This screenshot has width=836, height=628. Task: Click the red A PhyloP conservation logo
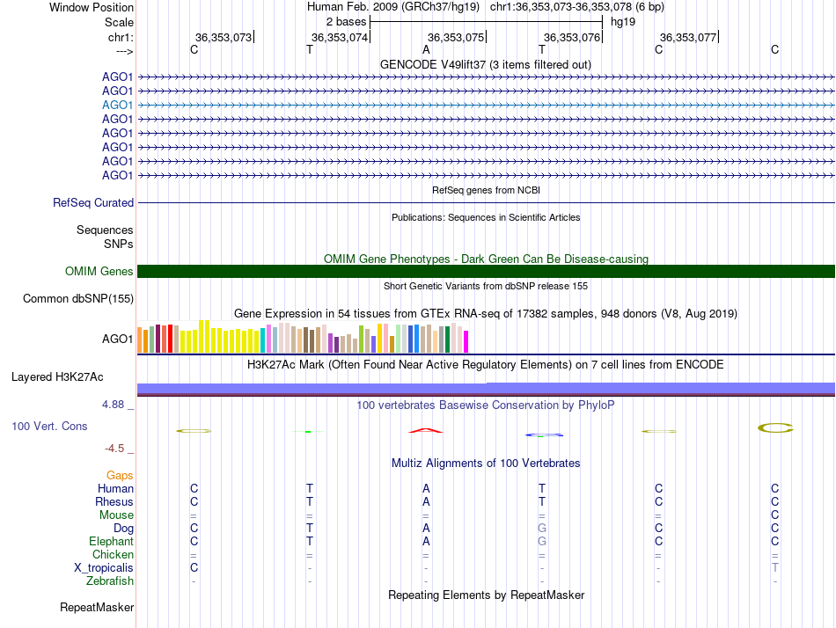click(425, 430)
